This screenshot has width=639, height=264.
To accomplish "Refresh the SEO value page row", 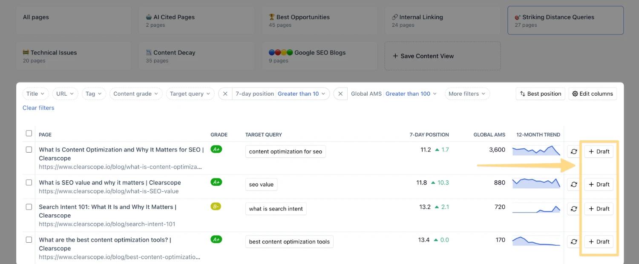I will coord(574,185).
